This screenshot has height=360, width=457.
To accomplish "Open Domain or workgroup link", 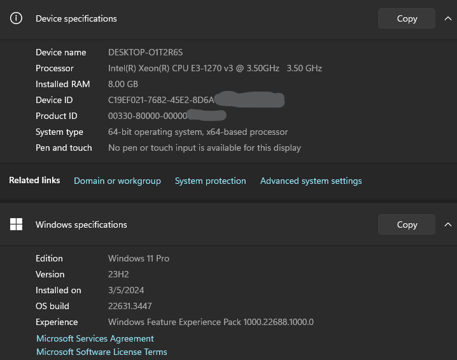I will coord(117,181).
